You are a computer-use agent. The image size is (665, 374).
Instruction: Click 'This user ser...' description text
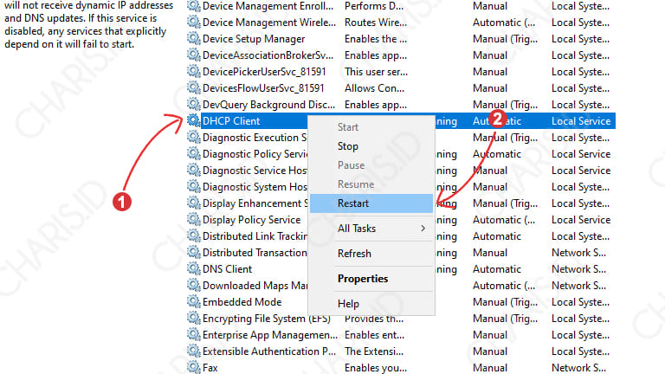click(x=376, y=72)
